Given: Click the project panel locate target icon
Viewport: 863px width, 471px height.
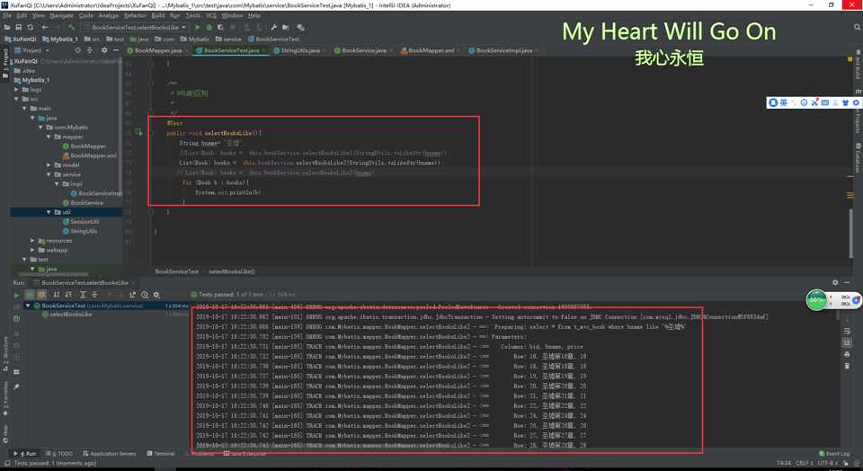Looking at the screenshot, I should pyautogui.click(x=77, y=50).
